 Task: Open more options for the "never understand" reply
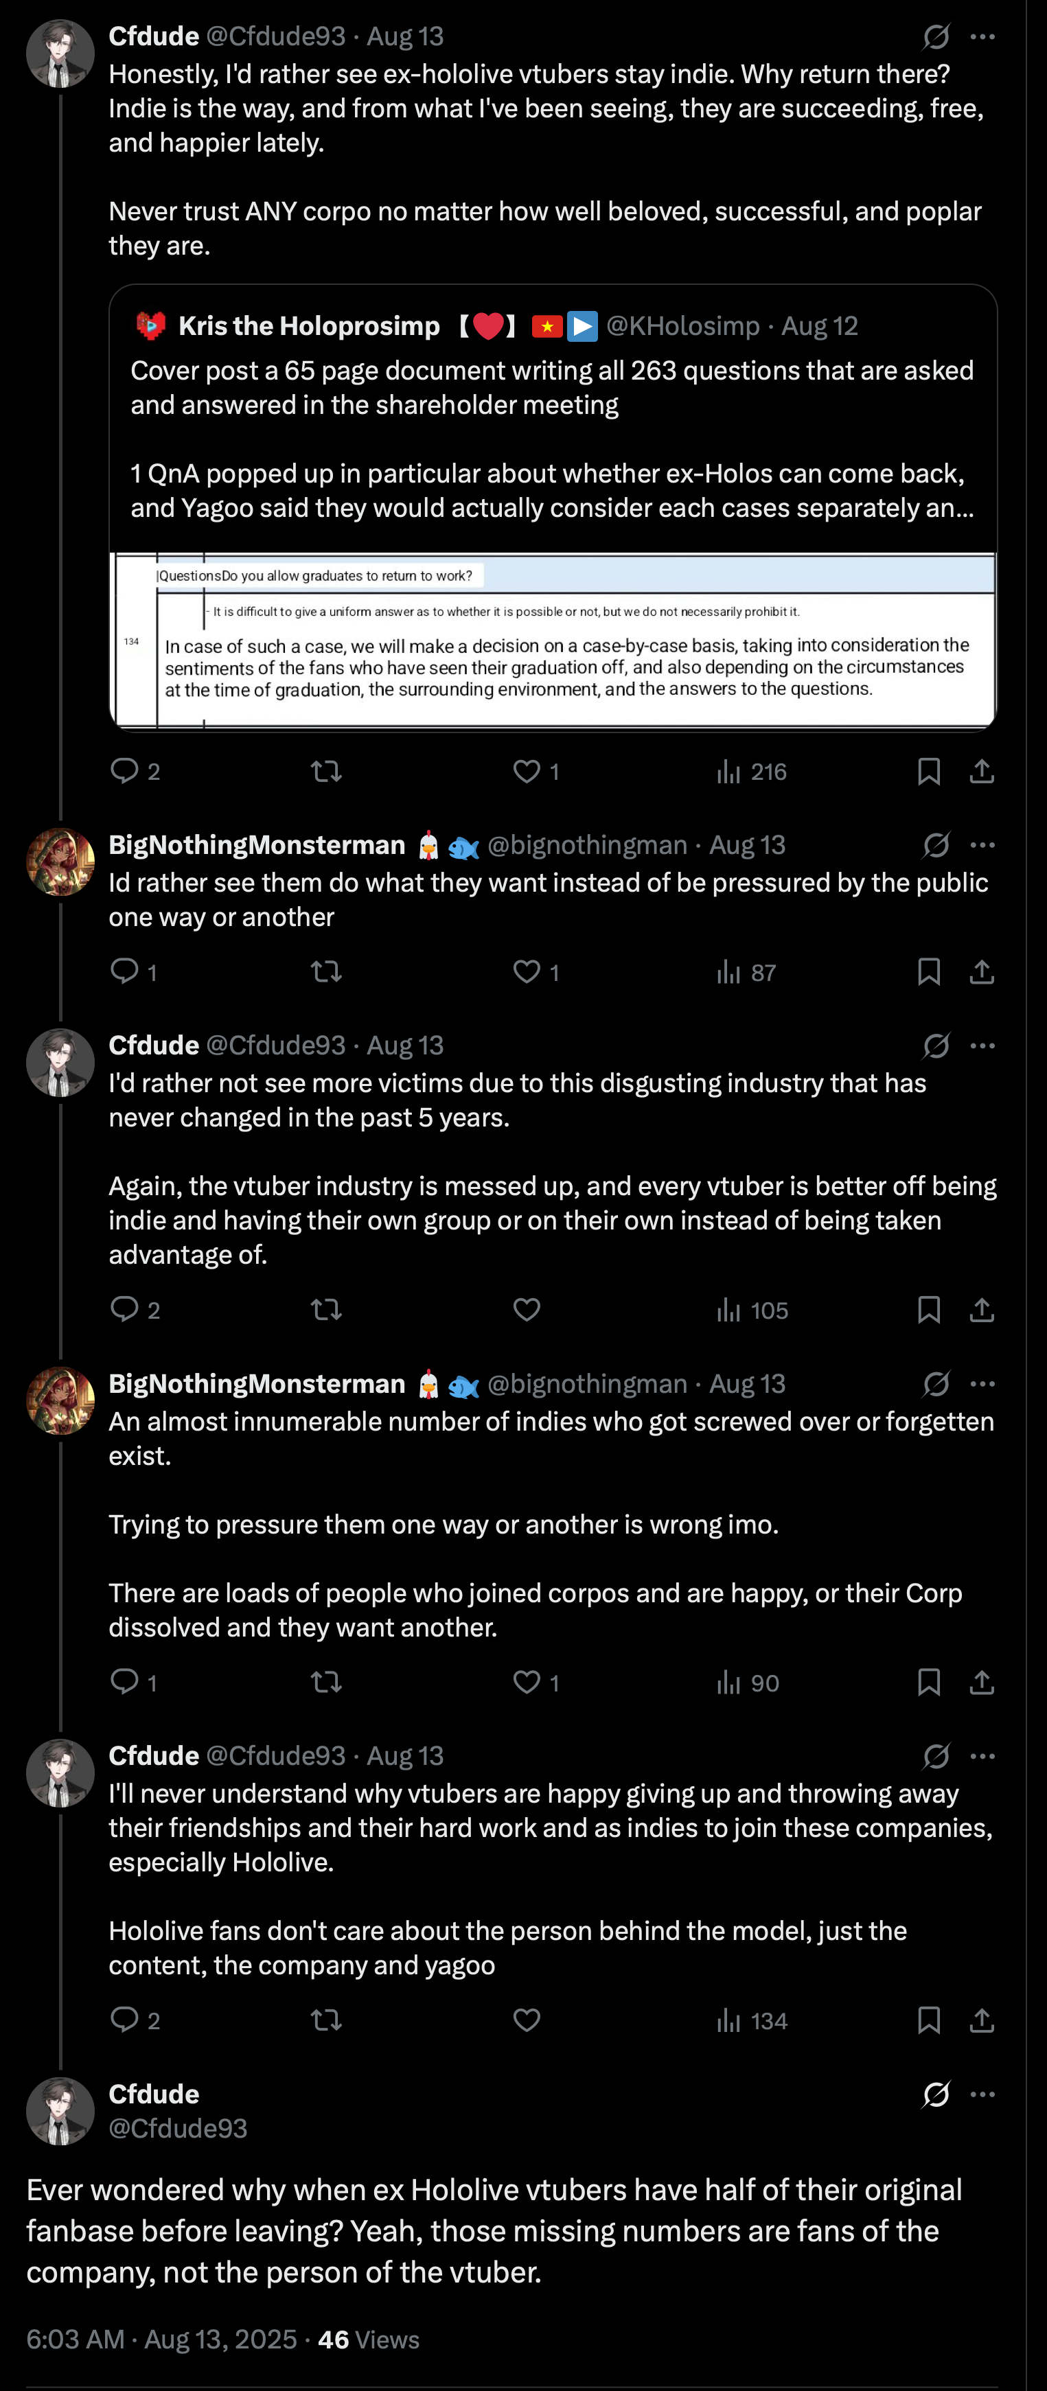pos(982,1755)
